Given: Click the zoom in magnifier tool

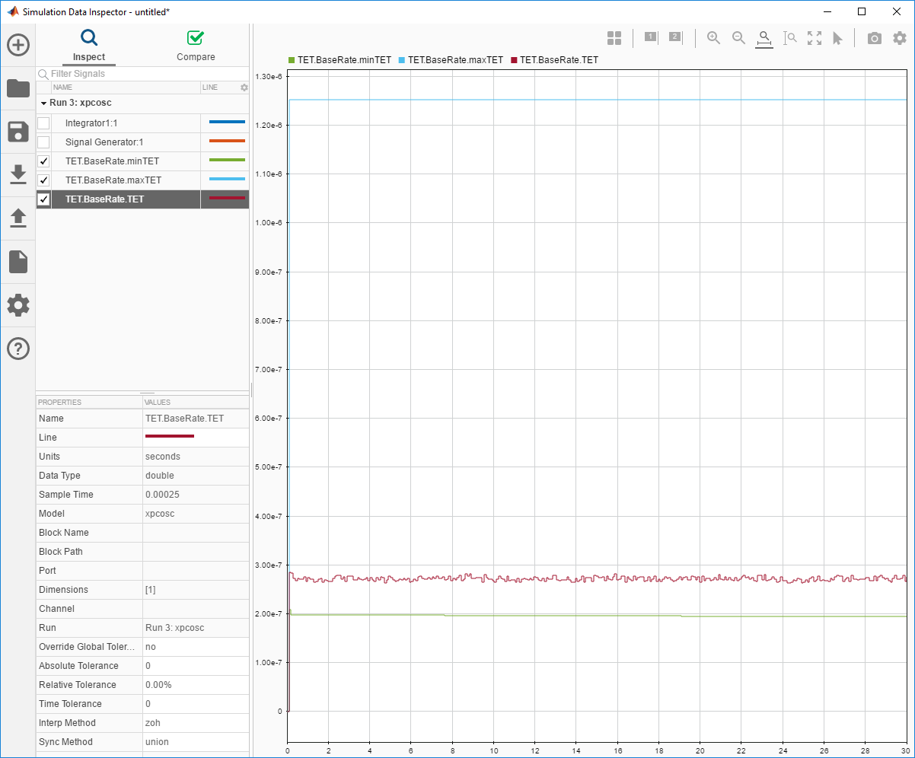Looking at the screenshot, I should tap(713, 38).
